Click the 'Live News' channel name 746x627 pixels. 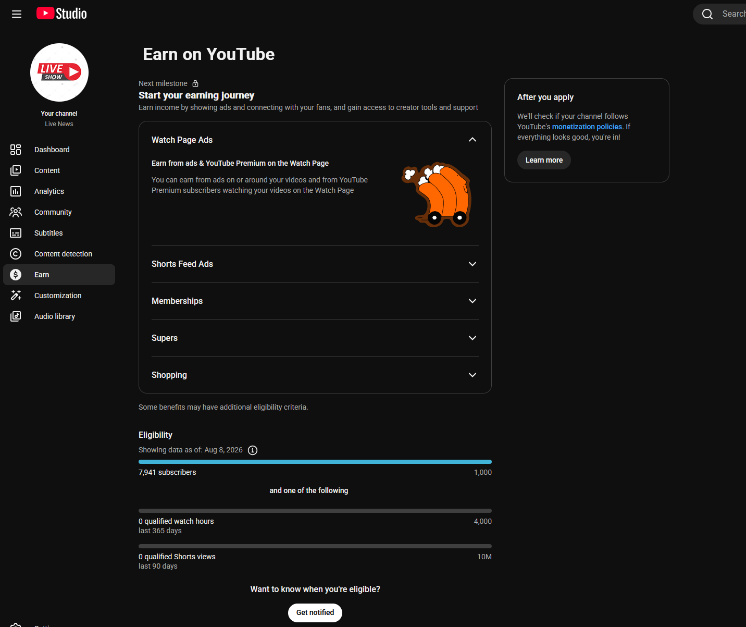click(x=59, y=124)
